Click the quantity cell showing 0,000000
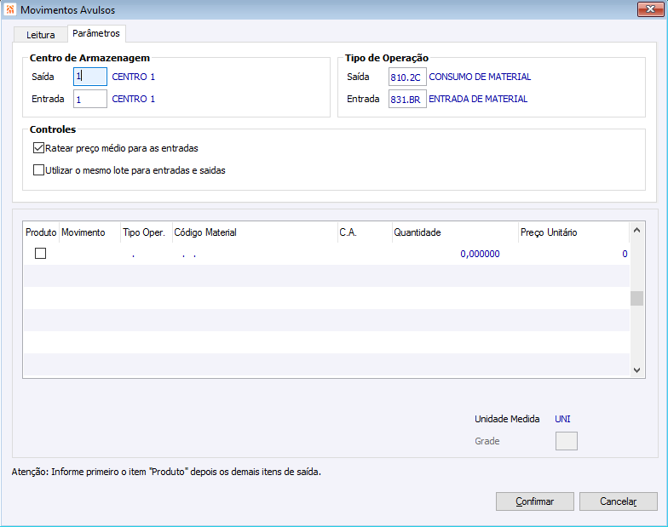The height and width of the screenshot is (527, 668). point(455,254)
